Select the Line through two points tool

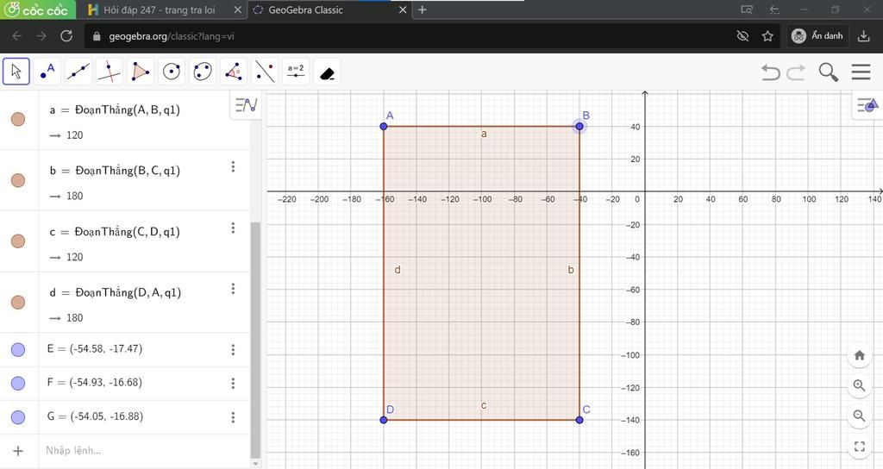(x=78, y=72)
